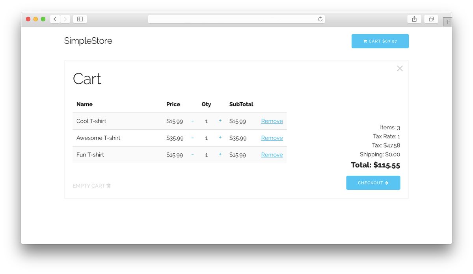Click the page reload icon in address bar
This screenshot has width=473, height=274.
320,18
